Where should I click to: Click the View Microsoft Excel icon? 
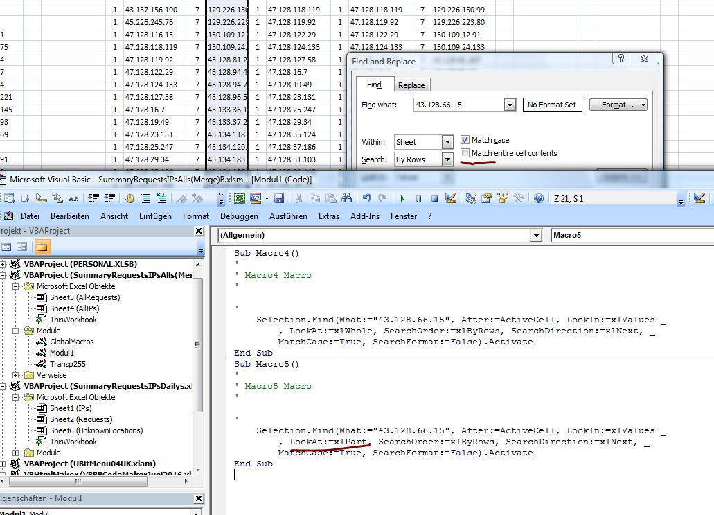tap(240, 198)
